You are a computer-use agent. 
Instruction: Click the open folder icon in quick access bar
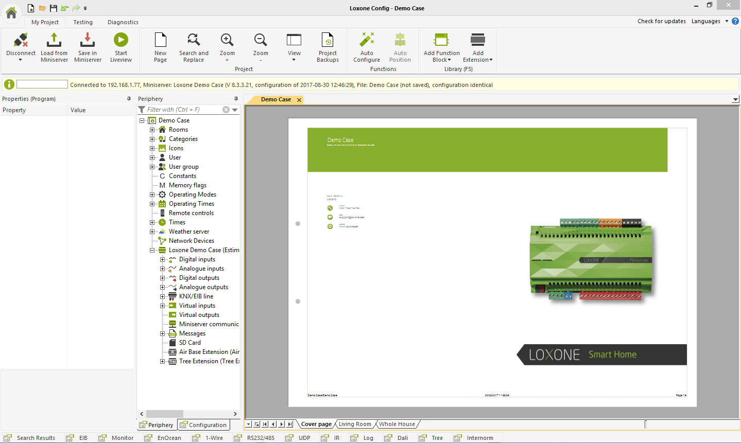pos(42,8)
